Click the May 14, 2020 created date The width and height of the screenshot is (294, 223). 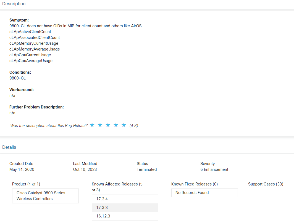22,169
